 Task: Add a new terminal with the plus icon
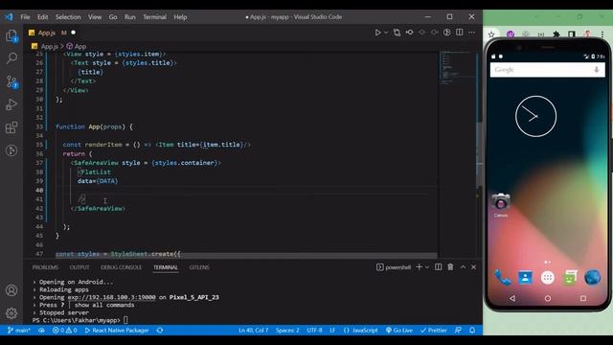(420, 266)
